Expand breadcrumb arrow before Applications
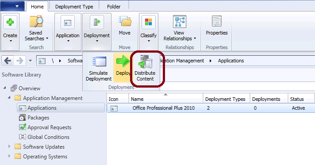The width and height of the screenshot is (315, 165). (210, 61)
